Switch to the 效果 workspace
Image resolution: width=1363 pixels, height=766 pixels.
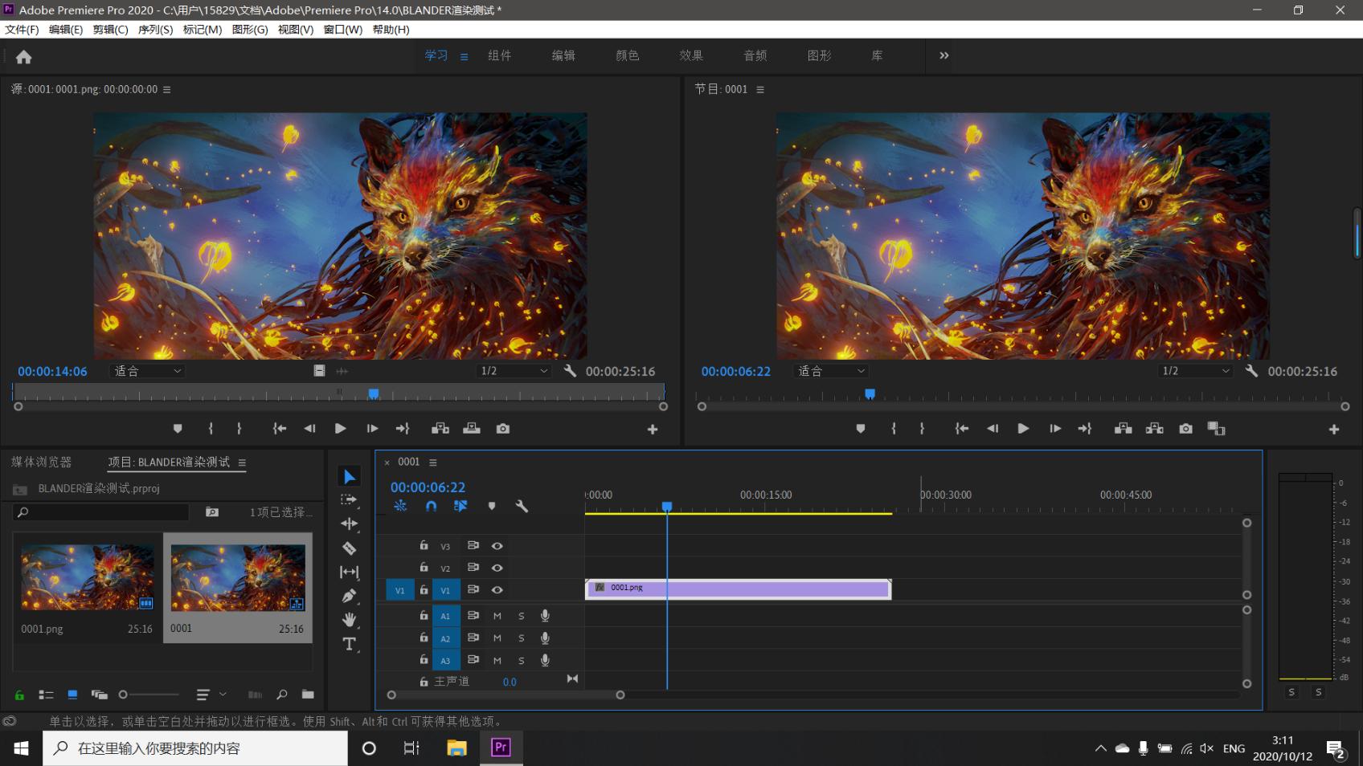691,55
